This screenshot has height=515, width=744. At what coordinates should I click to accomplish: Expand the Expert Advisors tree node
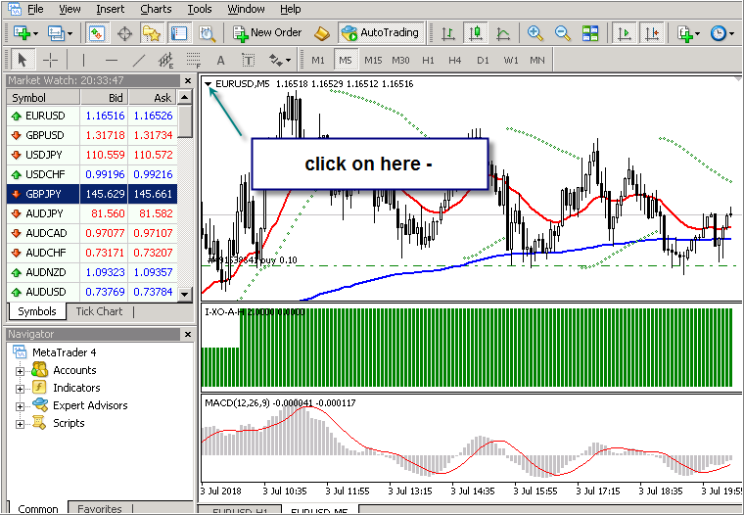coord(20,406)
